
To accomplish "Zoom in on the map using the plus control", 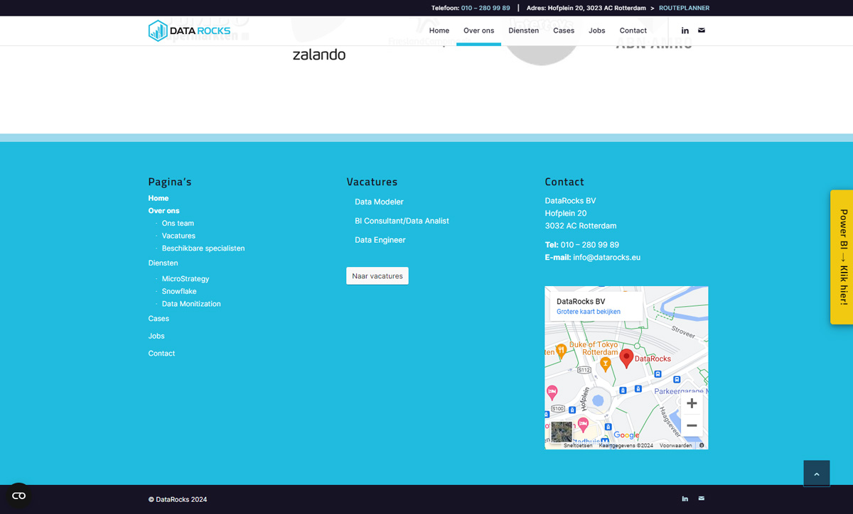I will (692, 403).
